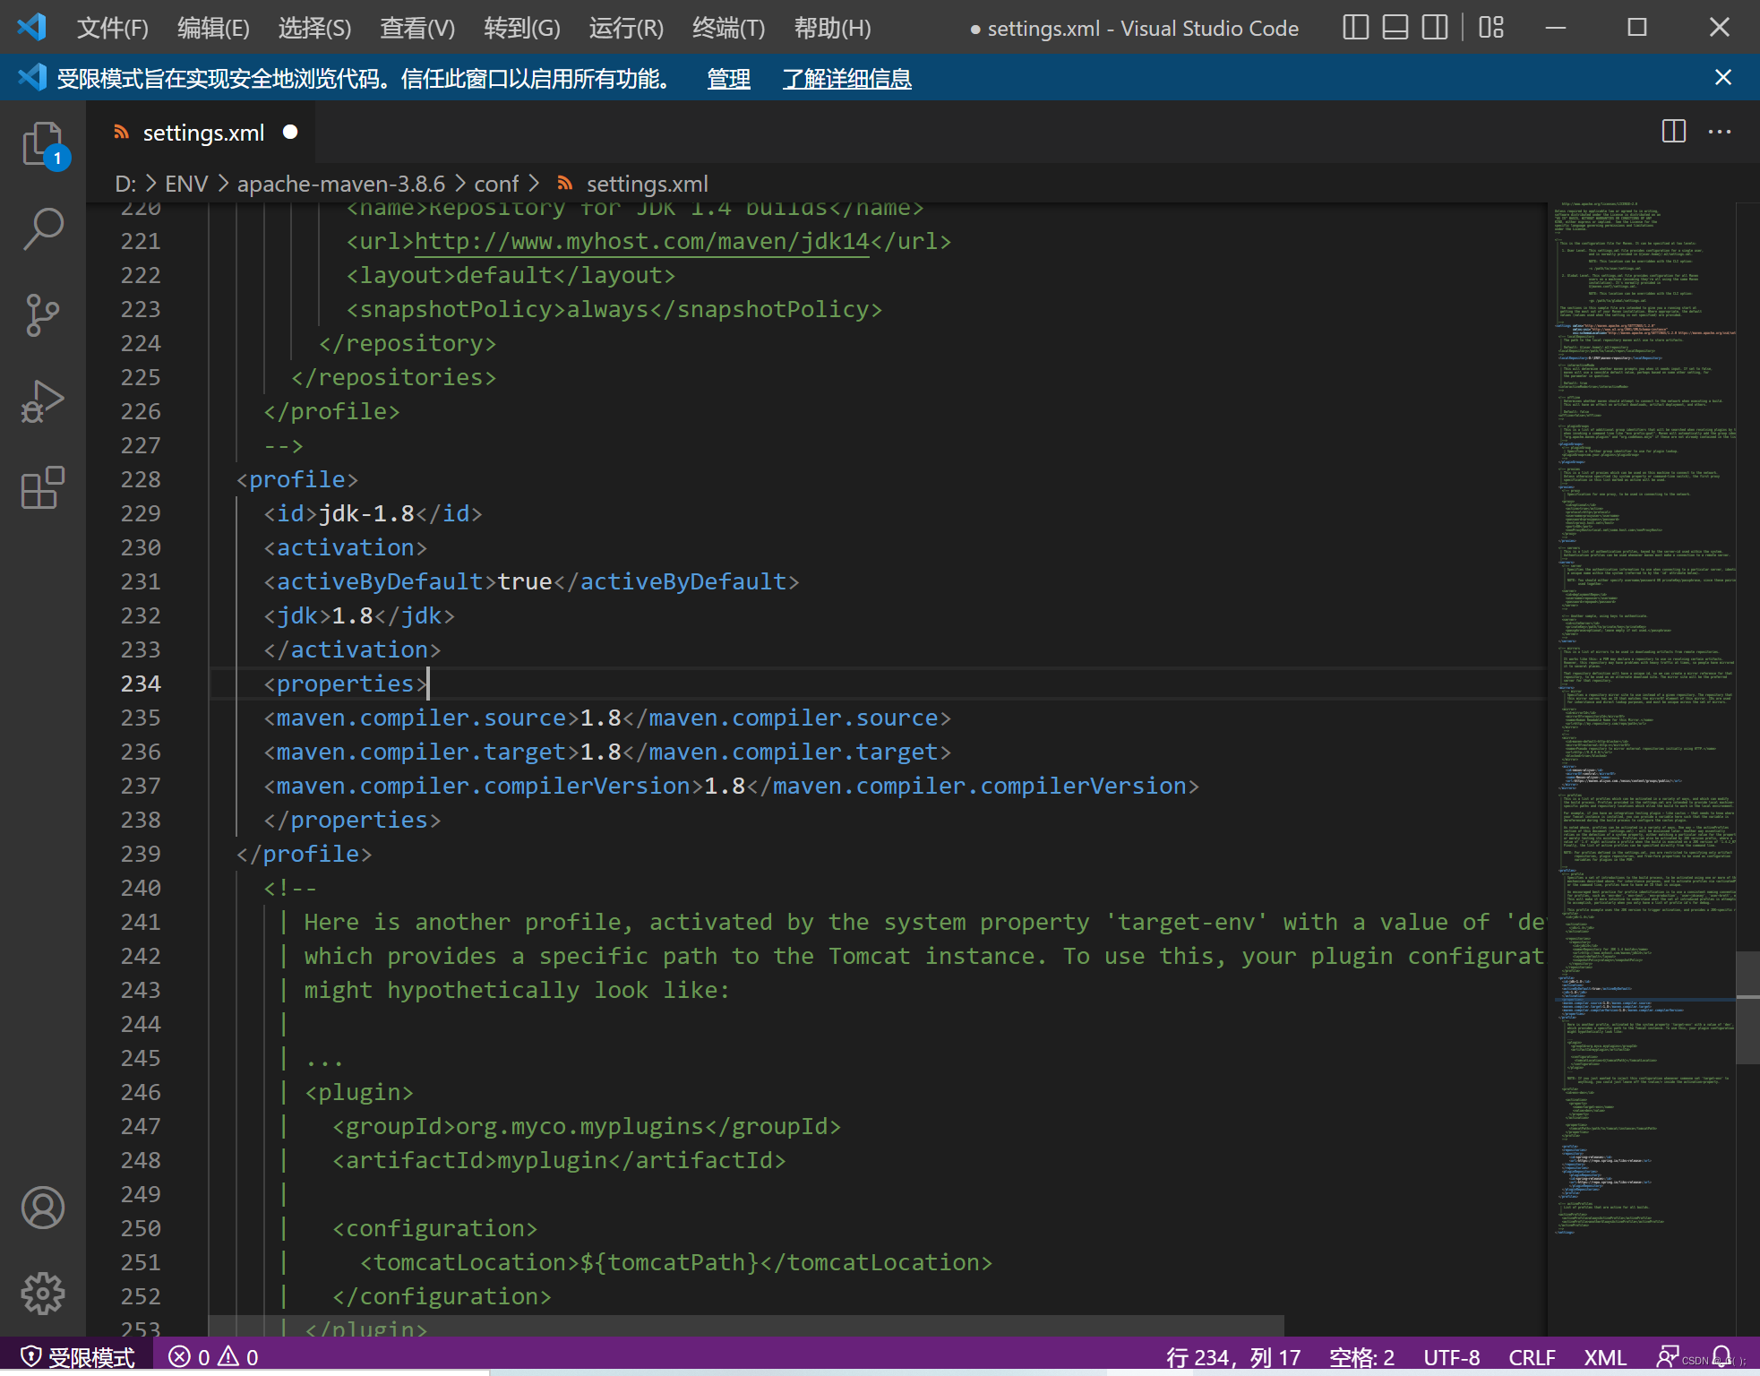Click the closing profile tag on line 239
This screenshot has width=1760, height=1376.
(x=304, y=854)
